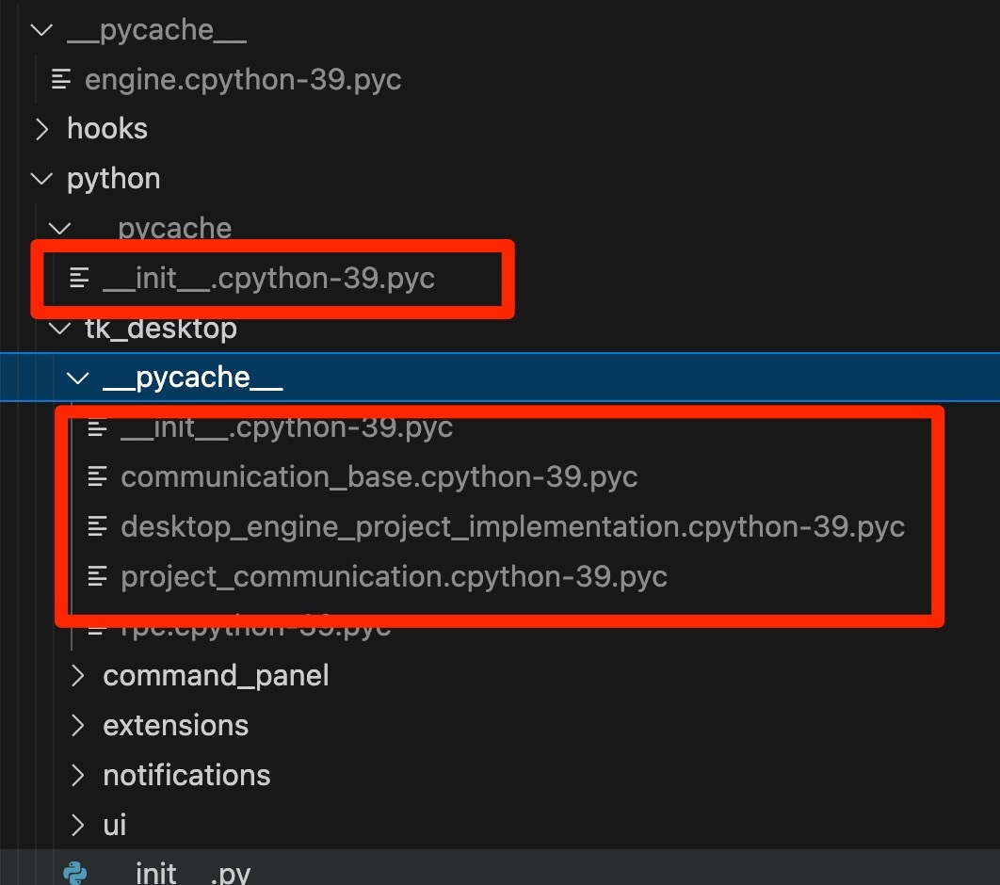Image resolution: width=1000 pixels, height=885 pixels.
Task: Open the communication_base.cpython-39.pyc file
Action: click(x=379, y=476)
